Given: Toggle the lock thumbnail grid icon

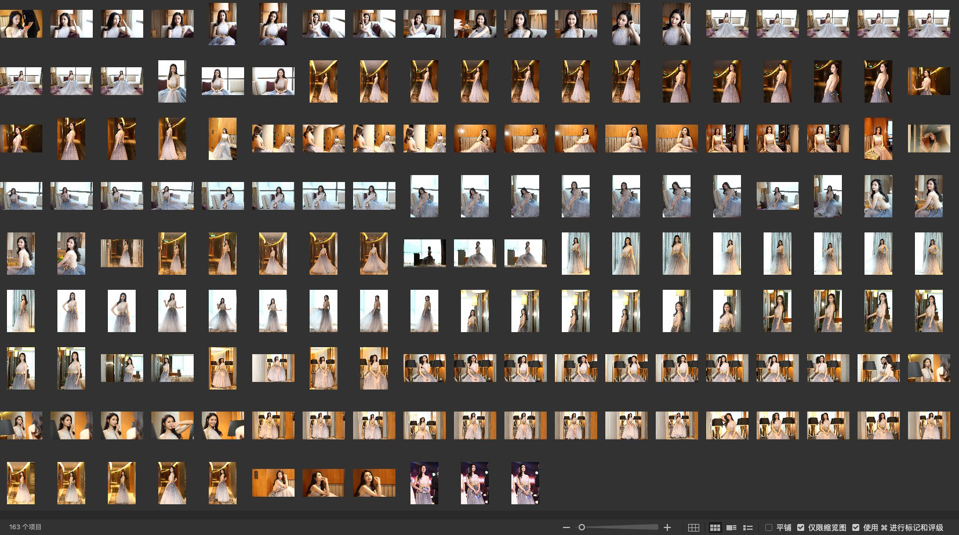Looking at the screenshot, I should 693,527.
